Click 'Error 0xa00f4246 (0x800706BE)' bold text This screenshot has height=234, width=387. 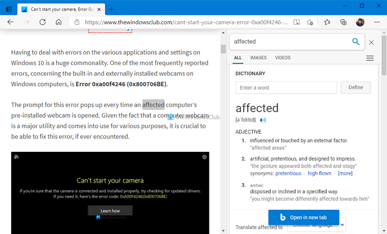(x=122, y=84)
